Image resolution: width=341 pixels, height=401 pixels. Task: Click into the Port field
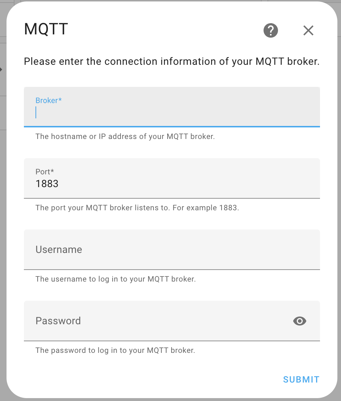172,178
